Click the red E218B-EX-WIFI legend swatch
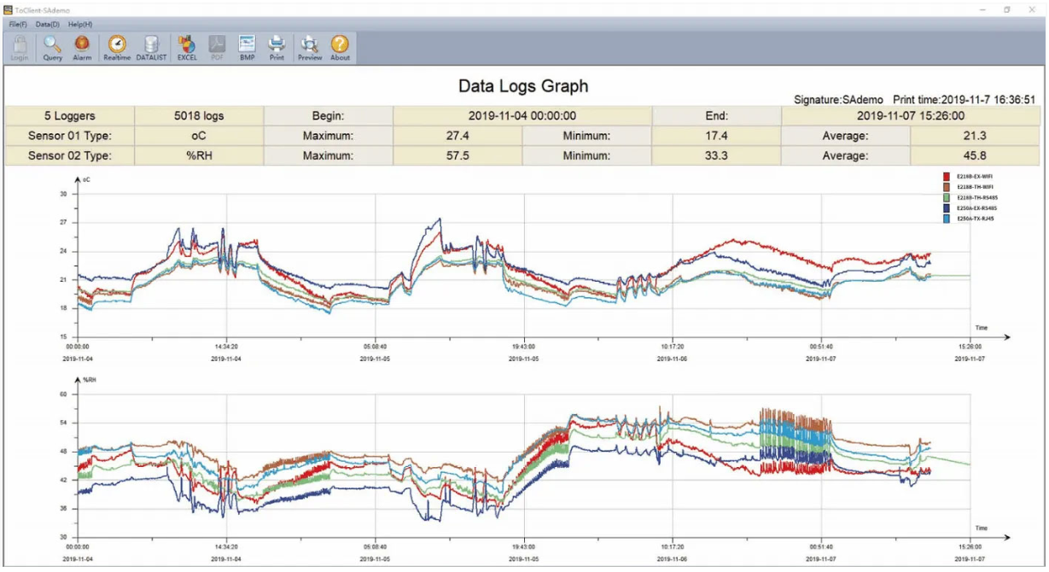Screen dimensions: 1049x572 (947, 176)
